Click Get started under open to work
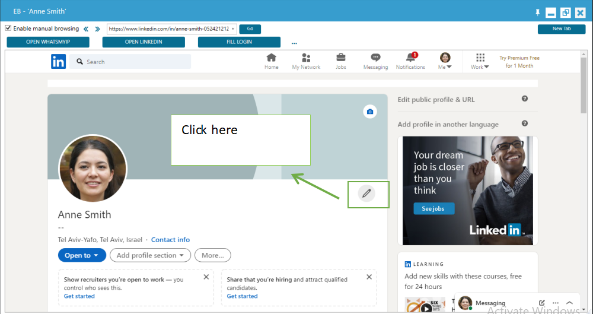Screen dimensions: 593x314 [x=79, y=296]
